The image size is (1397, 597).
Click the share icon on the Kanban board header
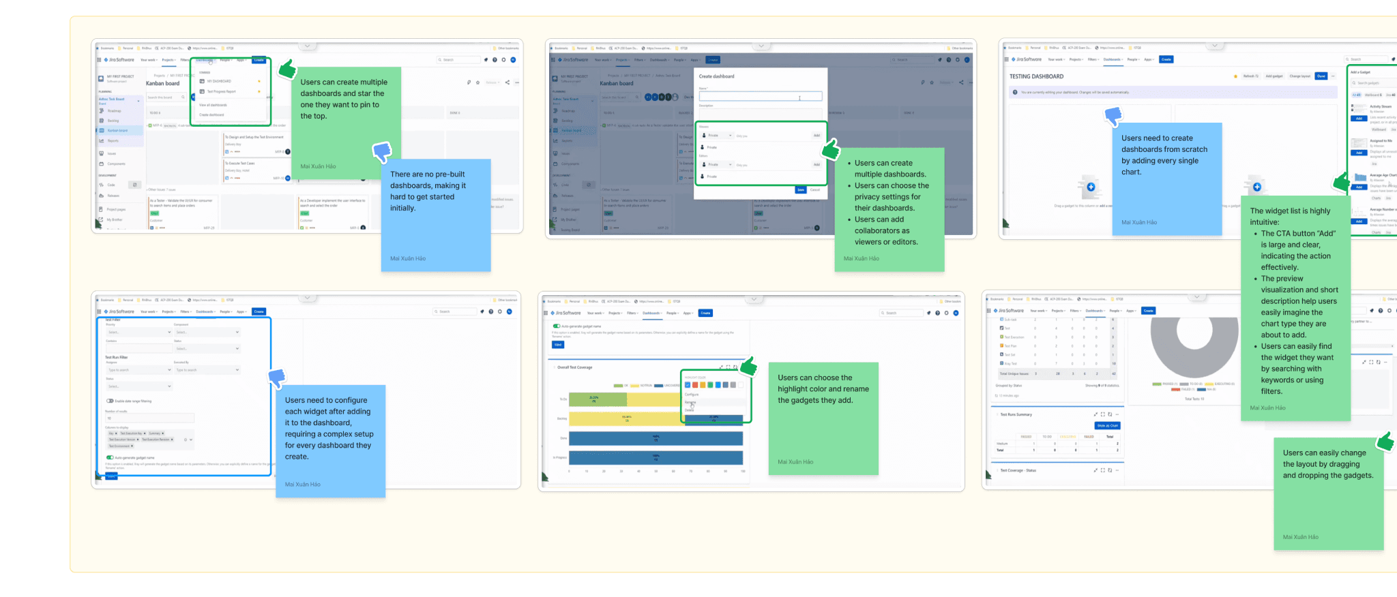(x=507, y=82)
